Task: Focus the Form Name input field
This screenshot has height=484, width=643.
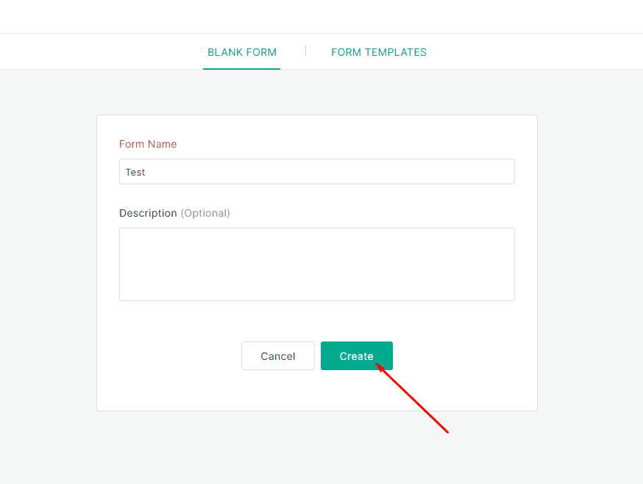Action: click(317, 172)
